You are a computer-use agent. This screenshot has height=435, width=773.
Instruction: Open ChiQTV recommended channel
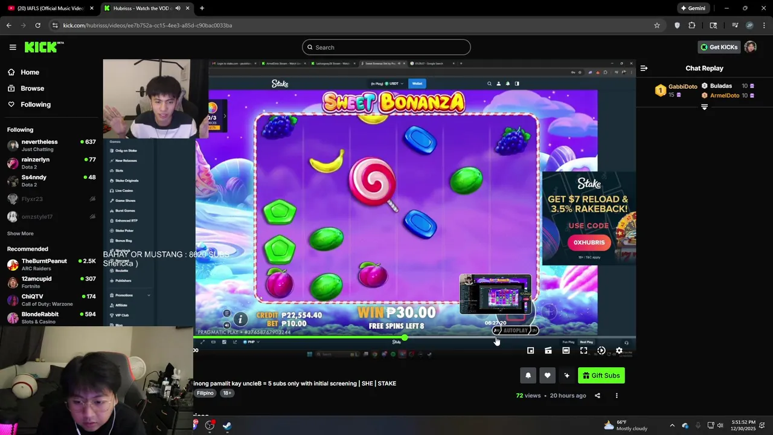pos(51,300)
